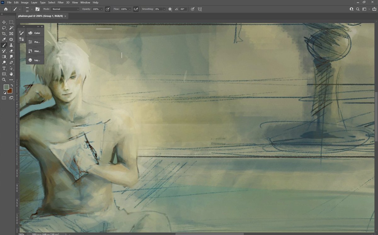
Task: Toggle Quick Mask mode
Action: 4,98
